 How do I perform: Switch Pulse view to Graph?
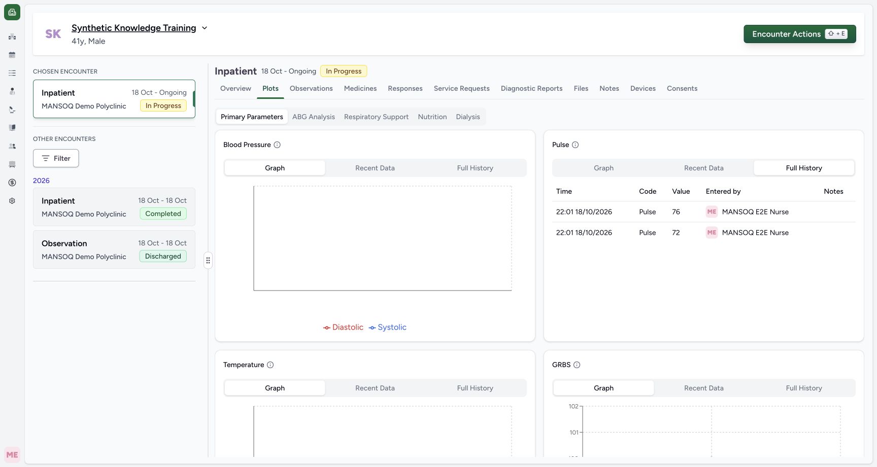(x=603, y=168)
